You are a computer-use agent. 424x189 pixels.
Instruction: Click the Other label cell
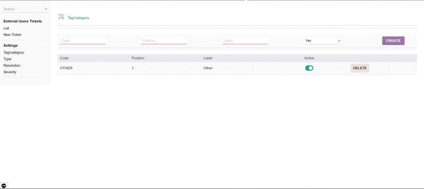[208, 68]
